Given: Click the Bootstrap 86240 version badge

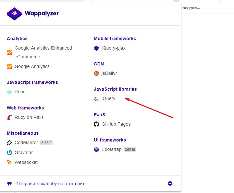Looking at the screenshot, I should [x=130, y=150].
